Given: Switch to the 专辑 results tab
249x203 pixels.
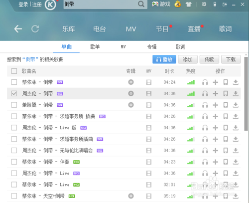Looking at the screenshot, I should [x=152, y=47].
